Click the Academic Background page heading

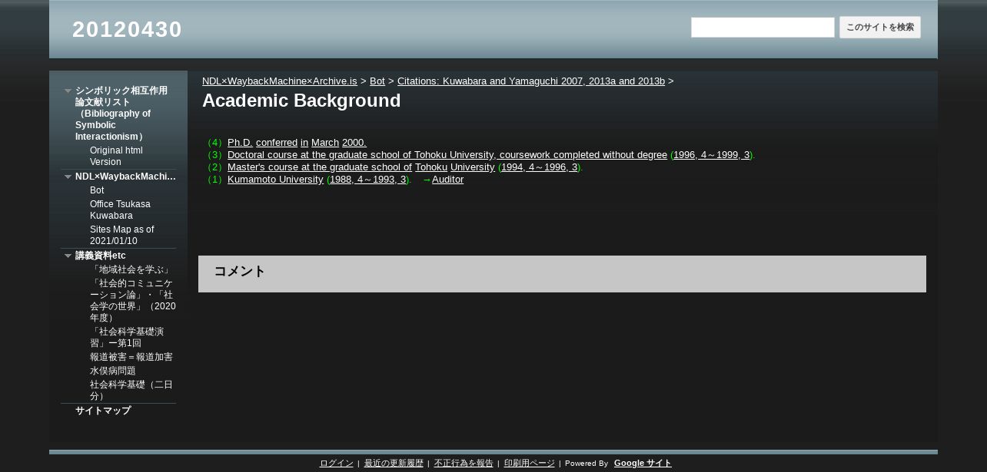(301, 101)
